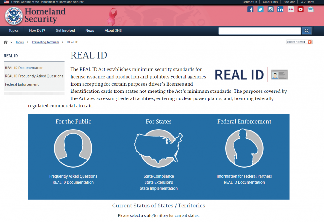Click the Please select a state/territory text
Viewport: 324px width, 222px height.
pyautogui.click(x=159, y=216)
